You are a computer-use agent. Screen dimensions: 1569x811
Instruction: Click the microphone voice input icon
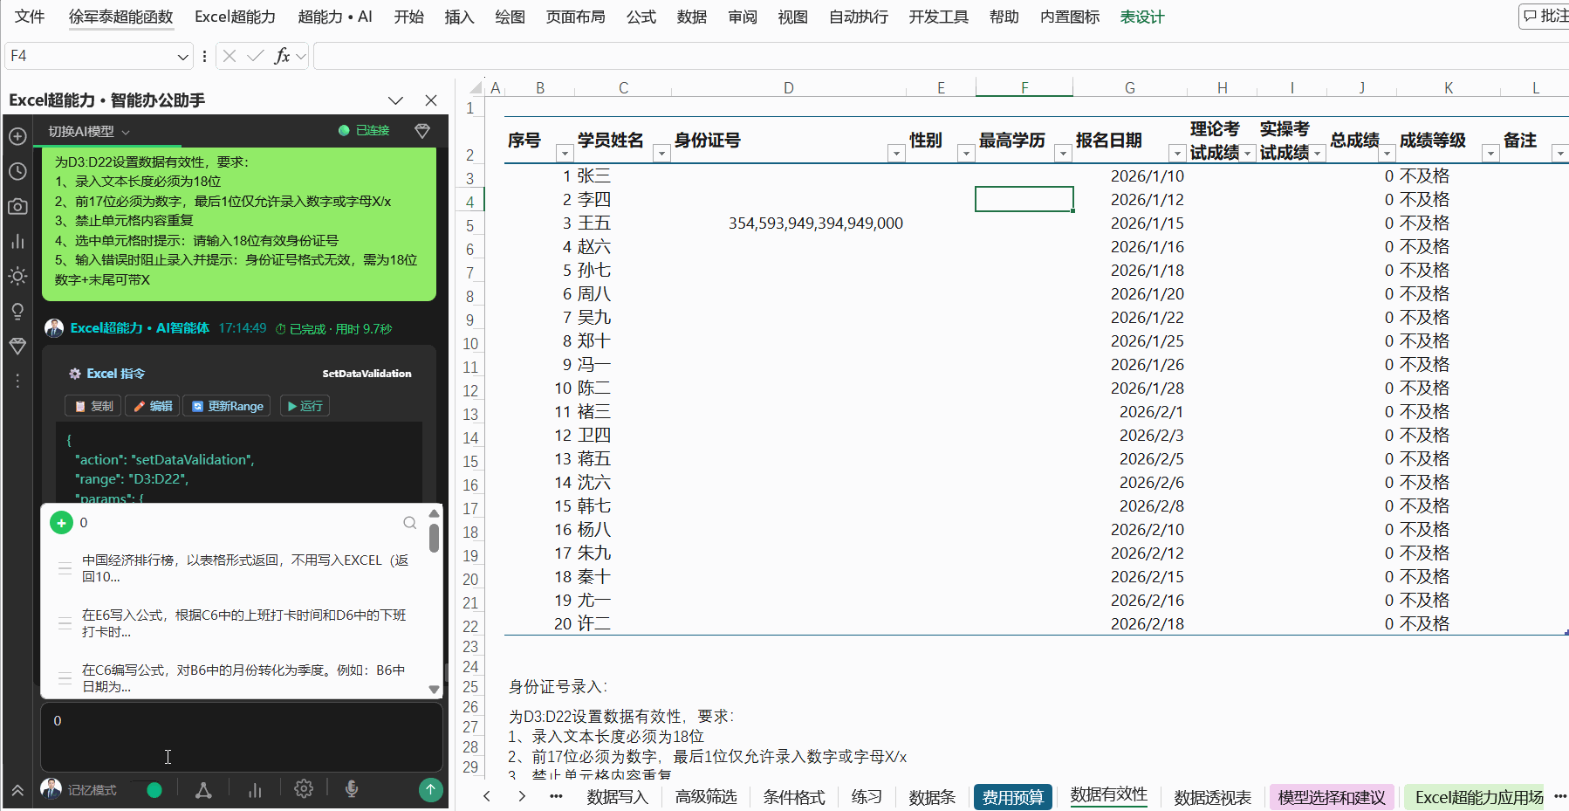(352, 788)
